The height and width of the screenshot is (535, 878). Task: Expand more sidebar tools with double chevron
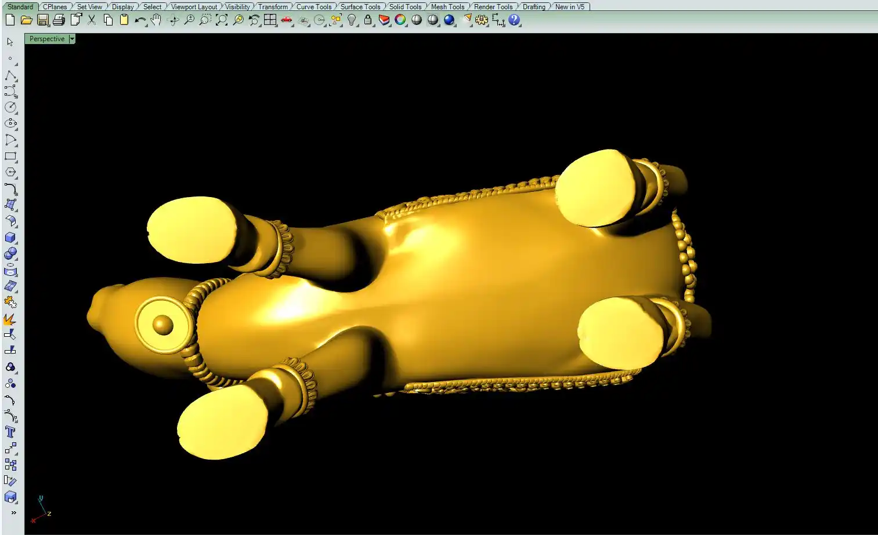(13, 513)
